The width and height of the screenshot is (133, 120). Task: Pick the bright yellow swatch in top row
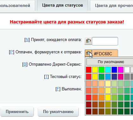point(95,70)
